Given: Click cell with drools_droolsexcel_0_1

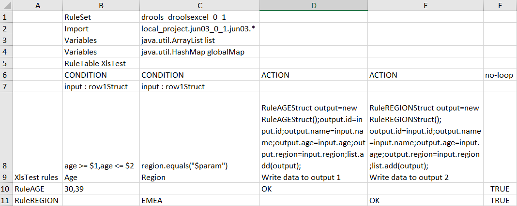Looking at the screenshot, I should click(199, 17).
